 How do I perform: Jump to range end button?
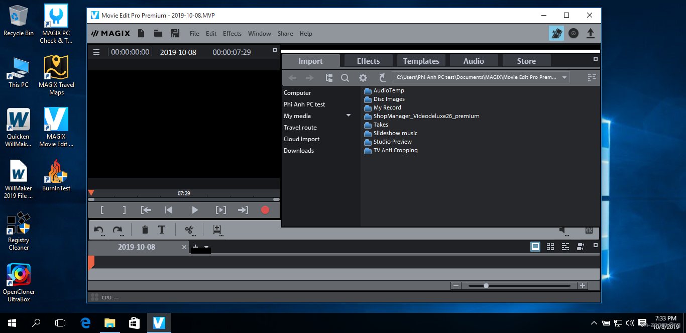click(243, 210)
